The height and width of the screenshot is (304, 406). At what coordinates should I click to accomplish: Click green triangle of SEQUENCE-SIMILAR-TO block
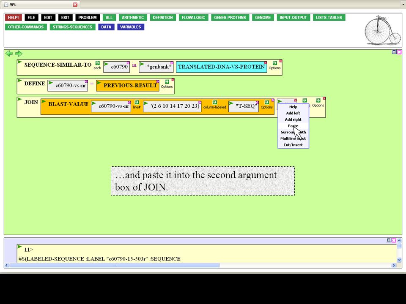pyautogui.click(x=19, y=62)
